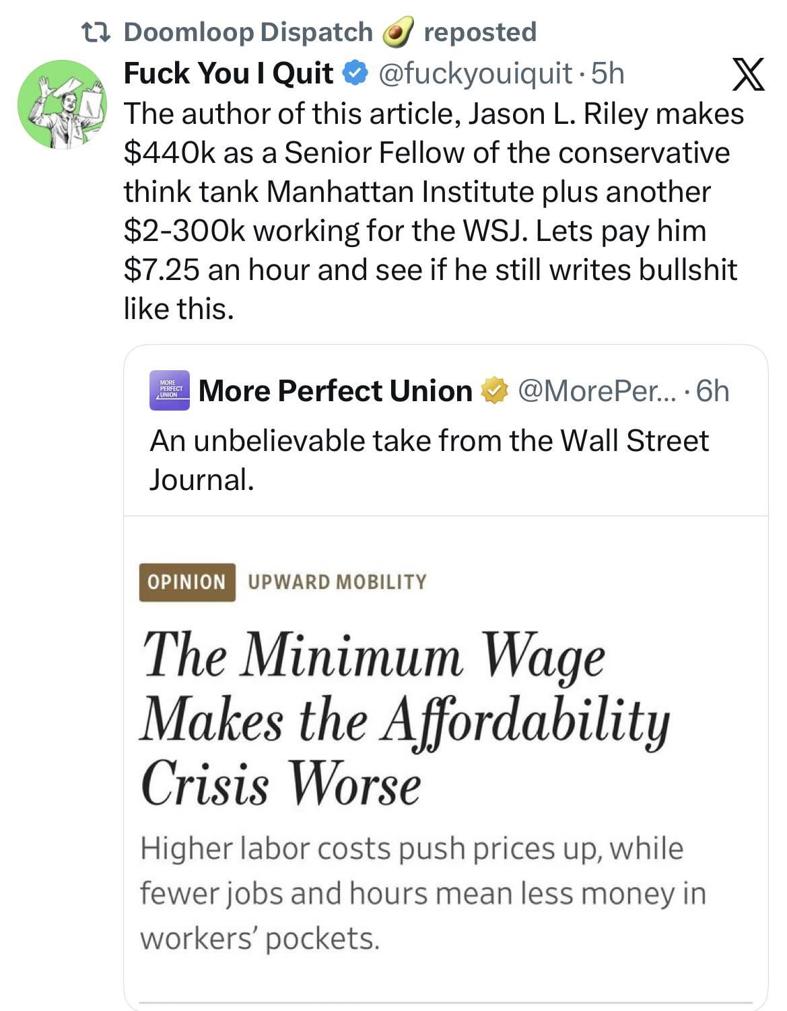
Task: Click the 6h quoted post timestamp
Action: [712, 391]
